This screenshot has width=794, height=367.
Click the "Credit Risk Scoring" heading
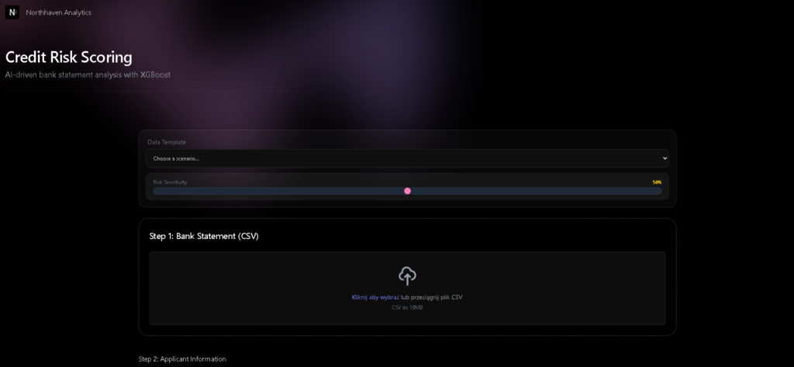(69, 57)
